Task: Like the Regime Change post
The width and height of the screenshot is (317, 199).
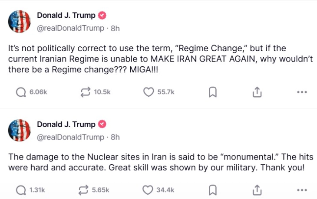Action: [149, 92]
